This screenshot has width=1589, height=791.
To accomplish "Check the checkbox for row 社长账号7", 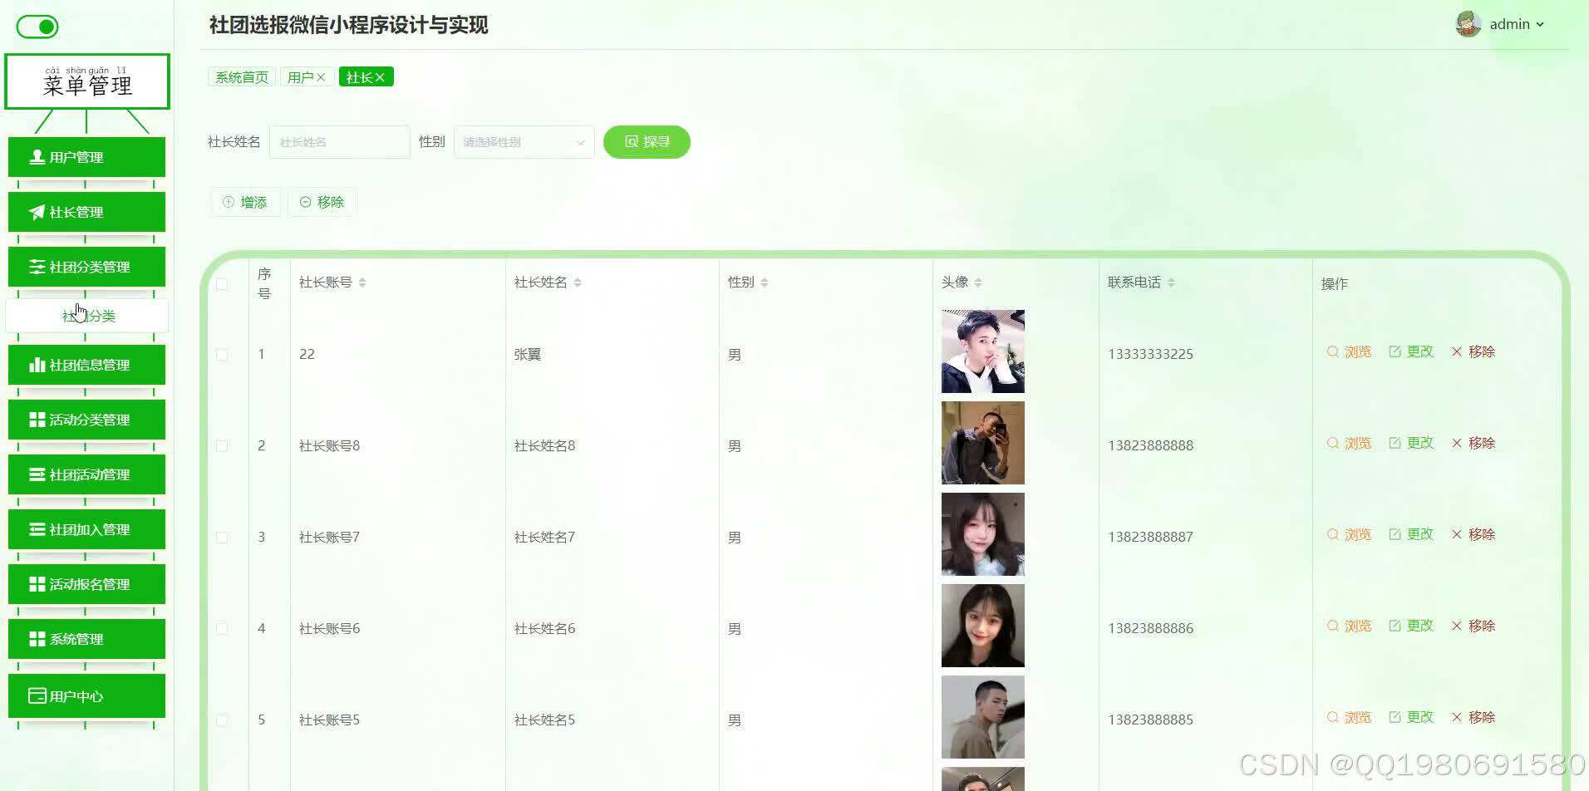I will (222, 537).
